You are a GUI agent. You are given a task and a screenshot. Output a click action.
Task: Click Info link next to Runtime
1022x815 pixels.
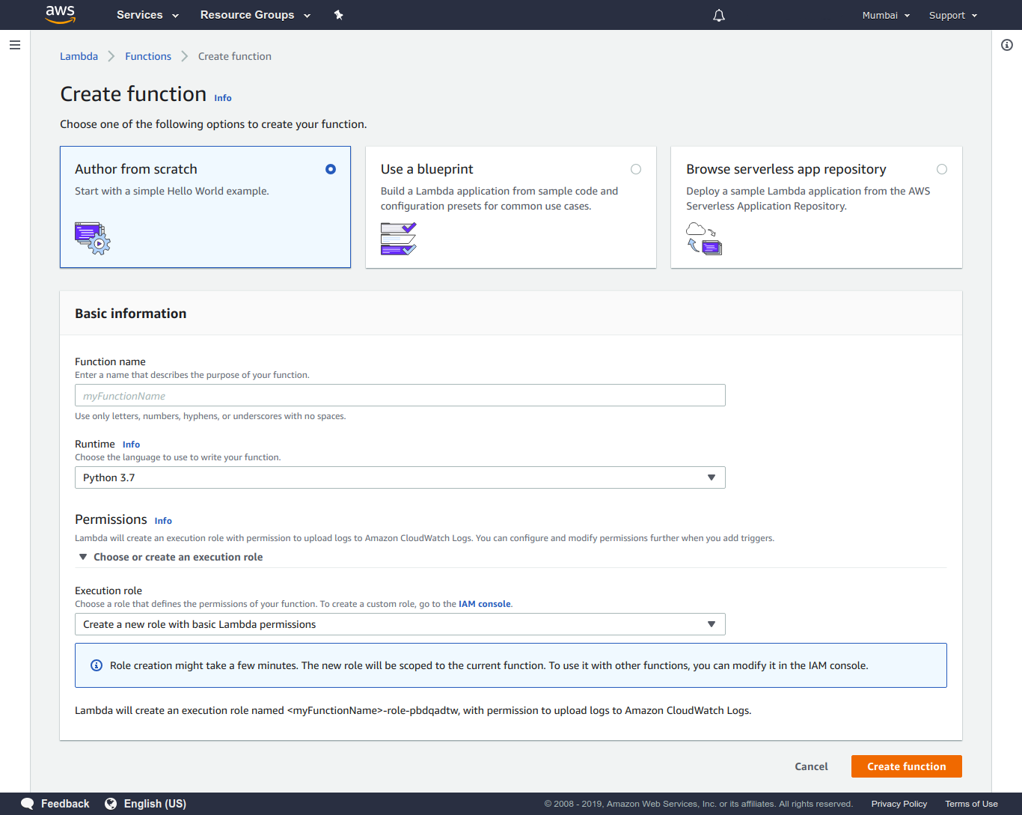coord(131,445)
